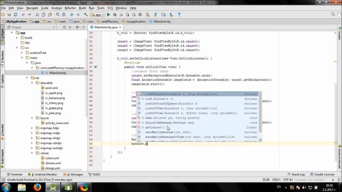Click the Replace icon in toolbar

[64, 14]
